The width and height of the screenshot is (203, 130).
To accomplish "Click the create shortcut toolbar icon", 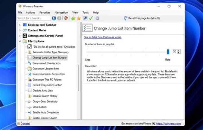I will click(x=85, y=18).
